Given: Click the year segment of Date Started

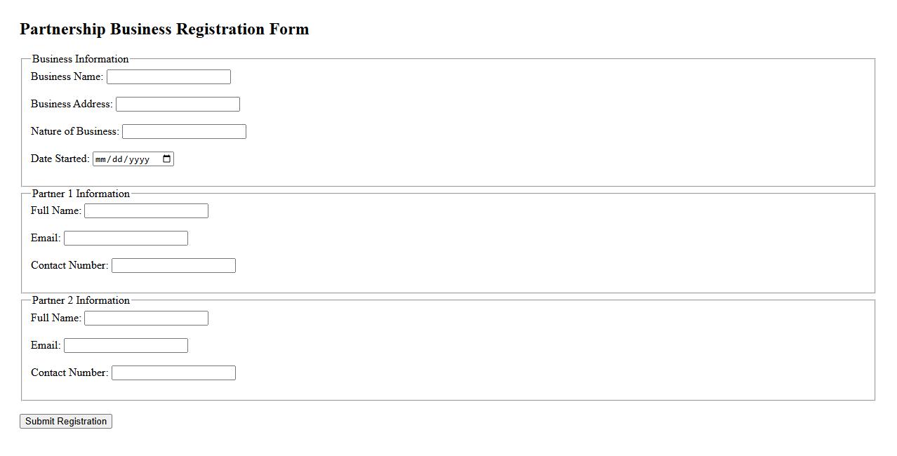Looking at the screenshot, I should (x=139, y=159).
